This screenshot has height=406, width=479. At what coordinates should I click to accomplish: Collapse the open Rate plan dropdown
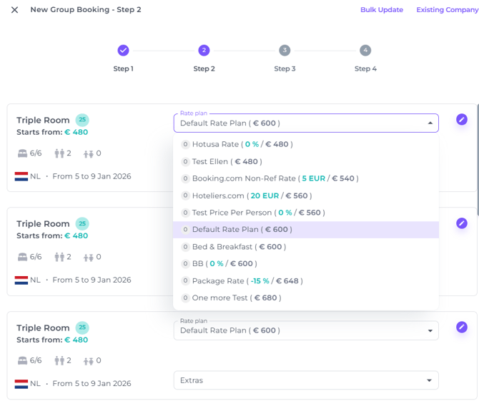(x=430, y=123)
